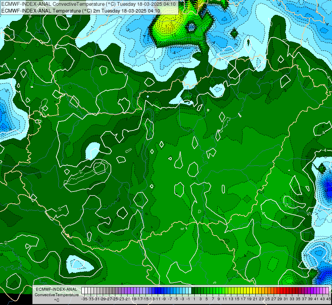
Task: Click legend scale value 35
Action: pyautogui.click(x=298, y=299)
